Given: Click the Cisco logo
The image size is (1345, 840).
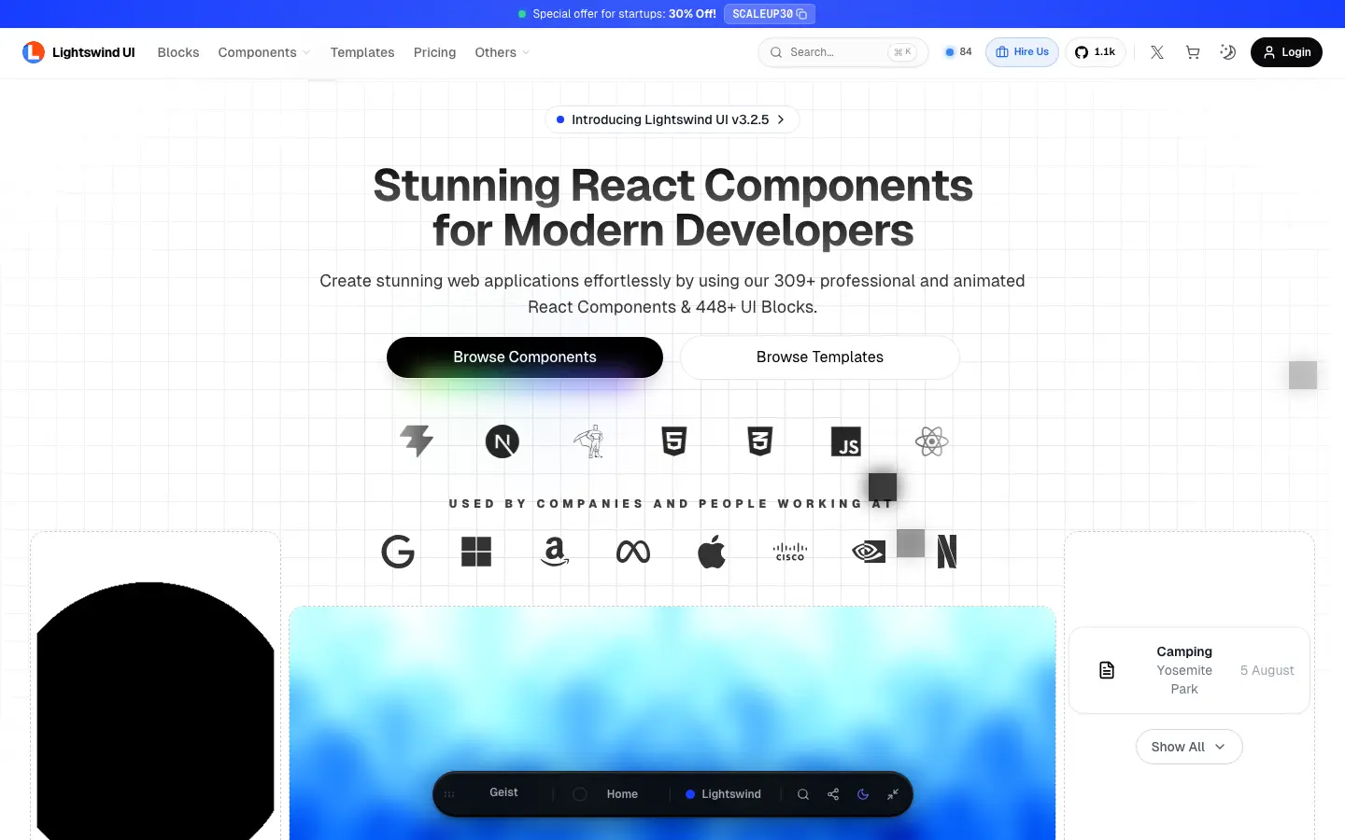Looking at the screenshot, I should click(x=790, y=552).
